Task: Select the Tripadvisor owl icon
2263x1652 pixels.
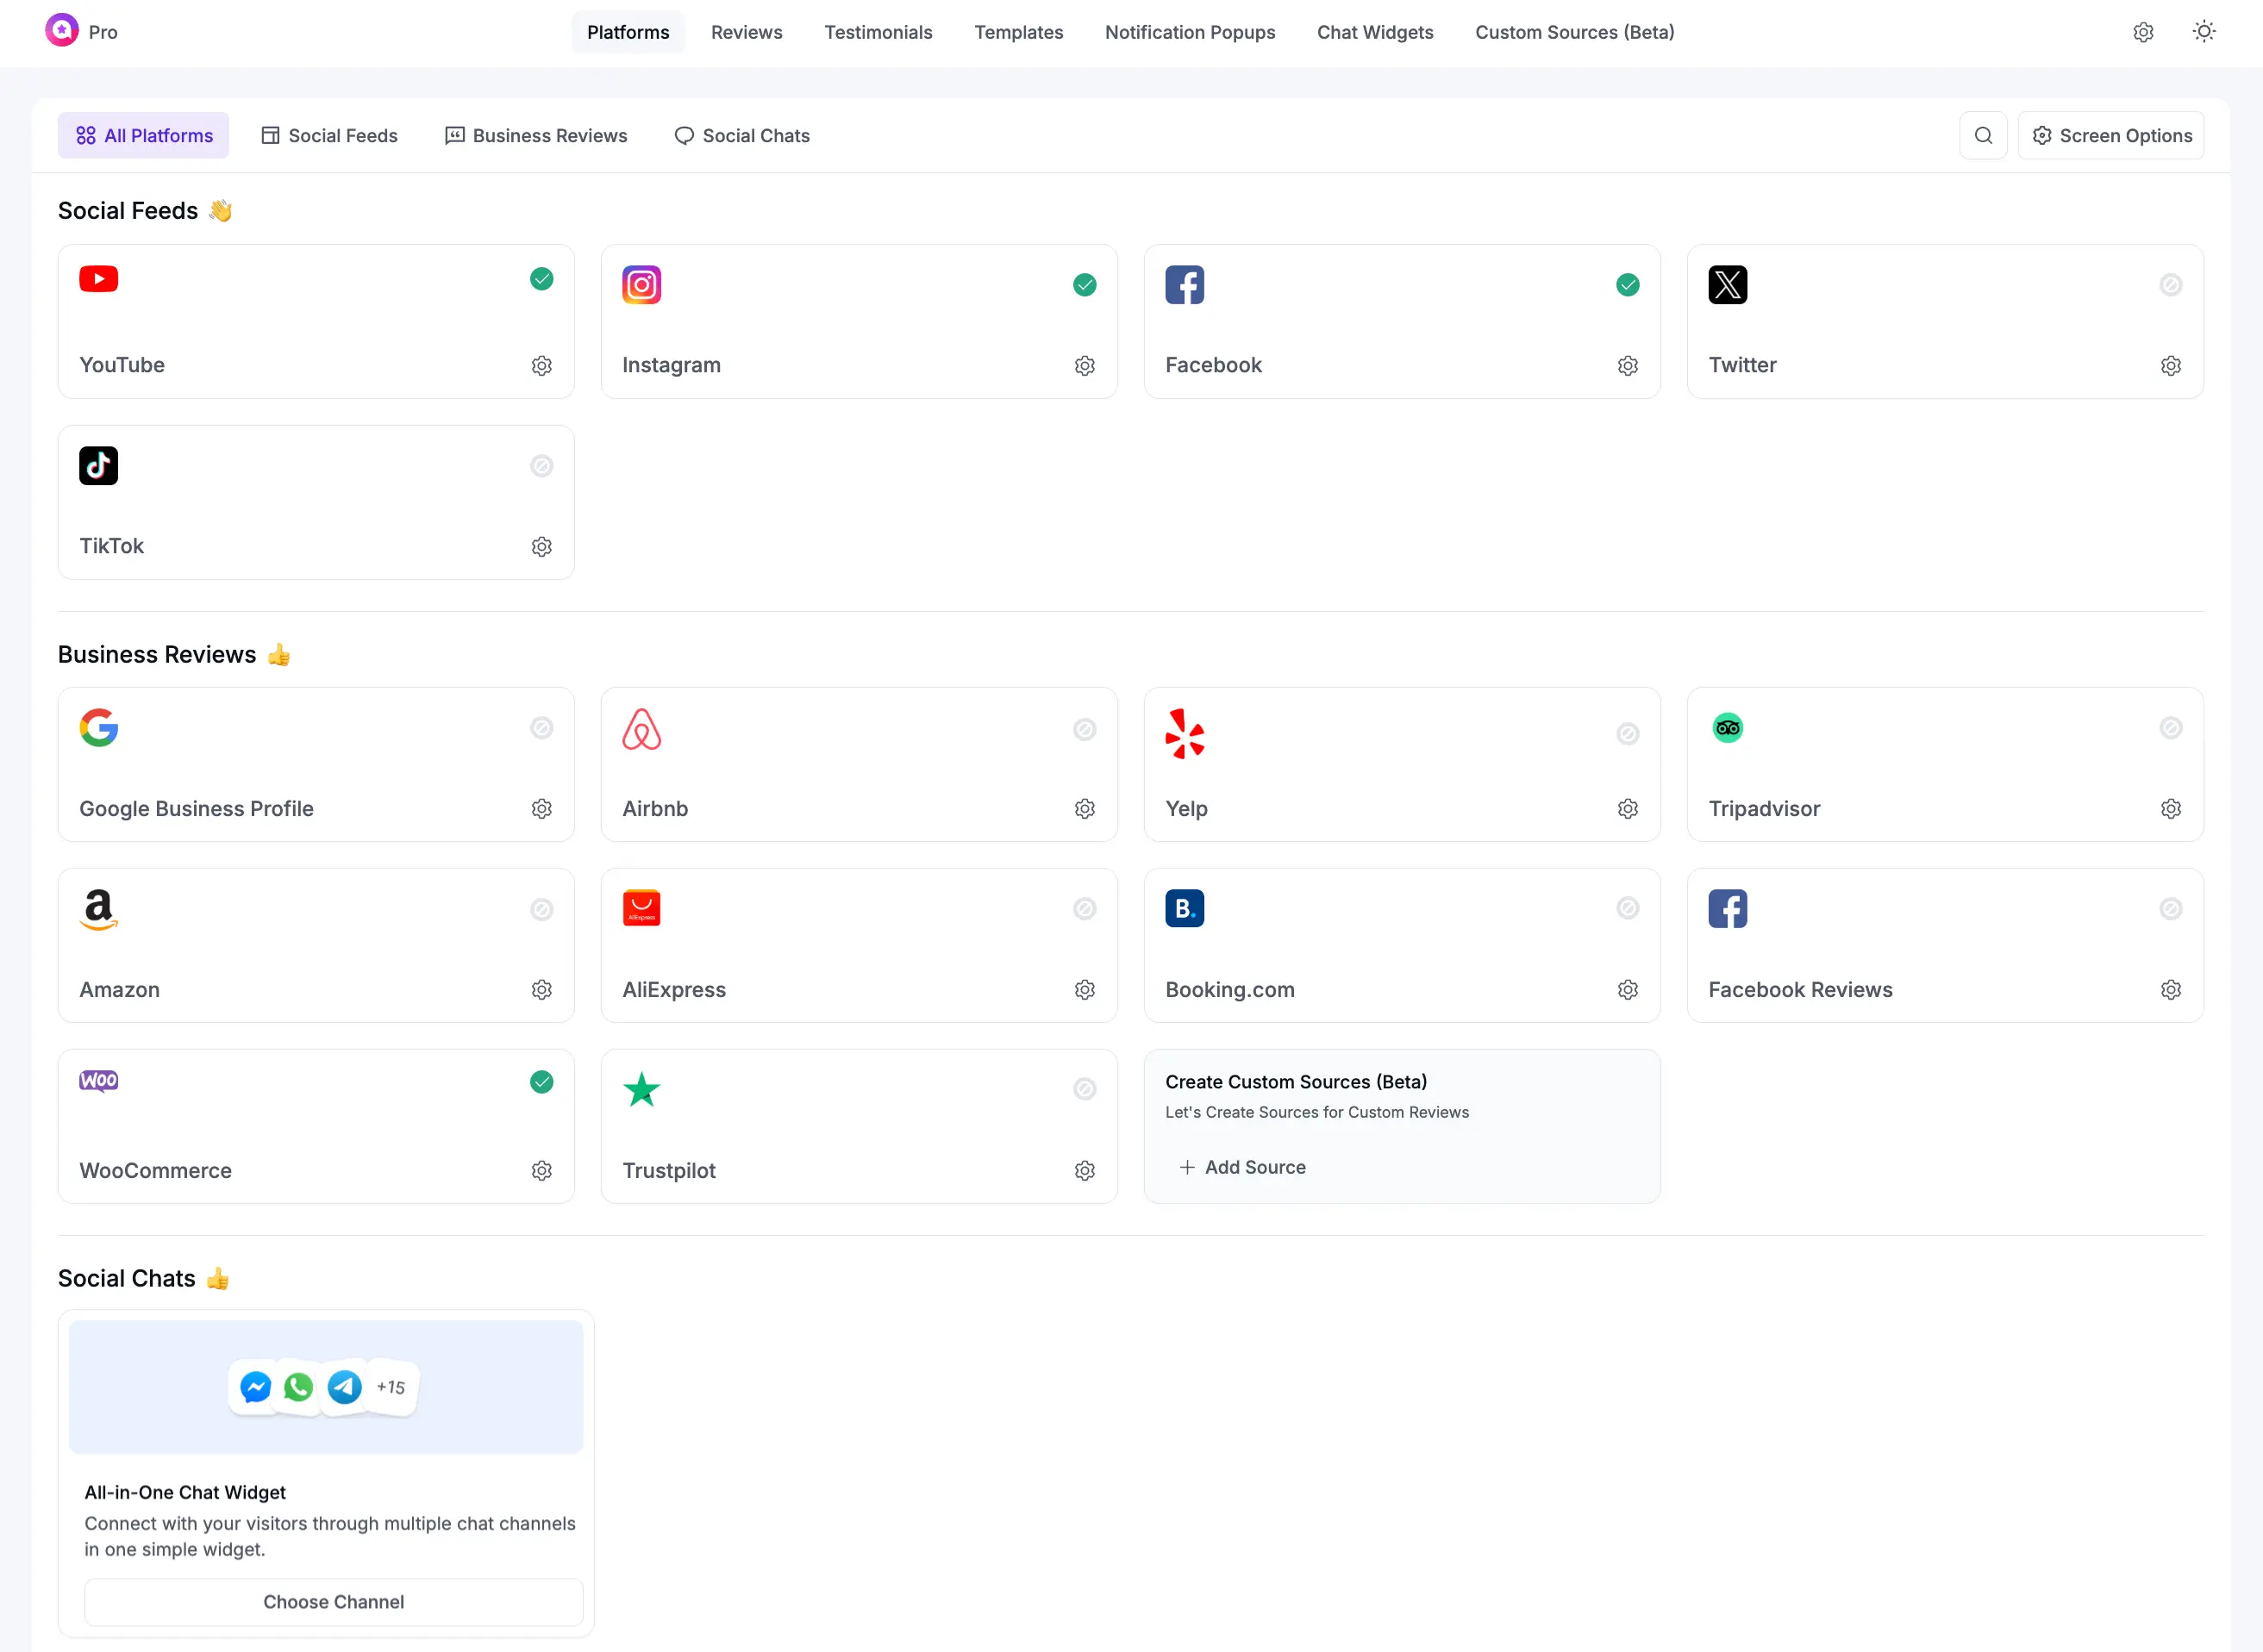Action: [1728, 727]
